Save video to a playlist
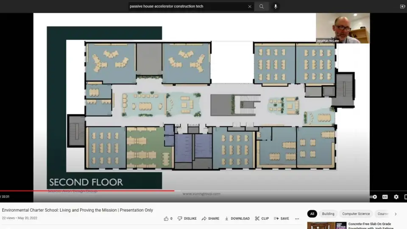The height and width of the screenshot is (229, 407). 281,218
